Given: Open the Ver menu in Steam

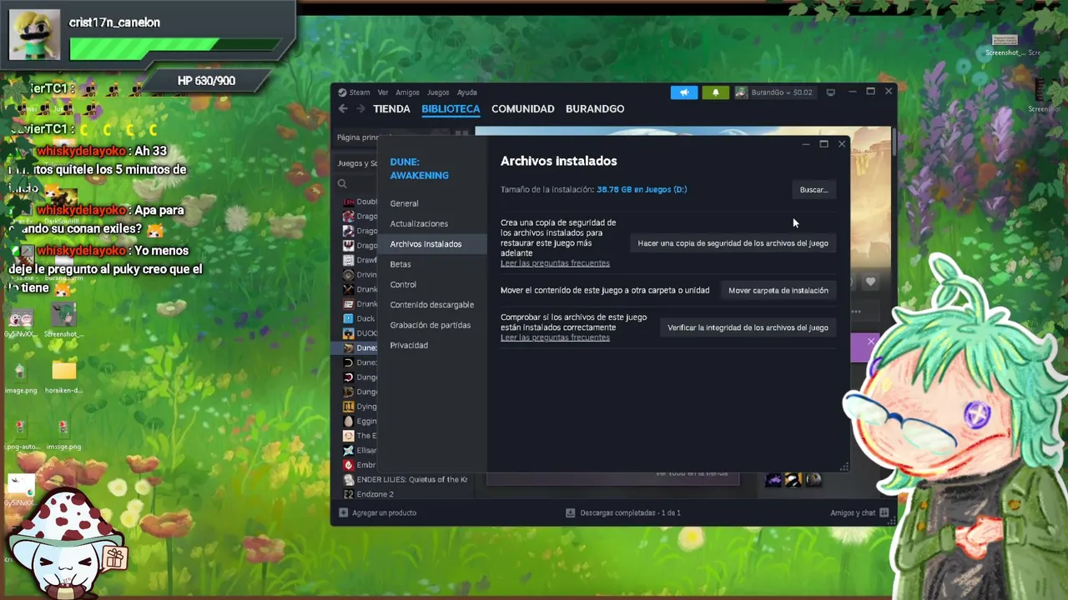Looking at the screenshot, I should [383, 92].
